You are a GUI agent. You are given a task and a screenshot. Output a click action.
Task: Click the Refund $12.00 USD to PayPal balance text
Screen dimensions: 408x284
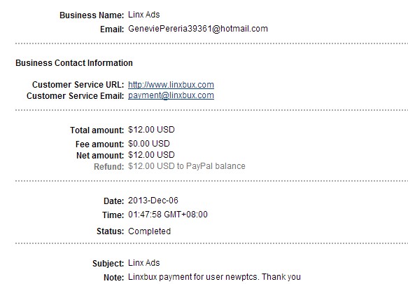click(187, 166)
